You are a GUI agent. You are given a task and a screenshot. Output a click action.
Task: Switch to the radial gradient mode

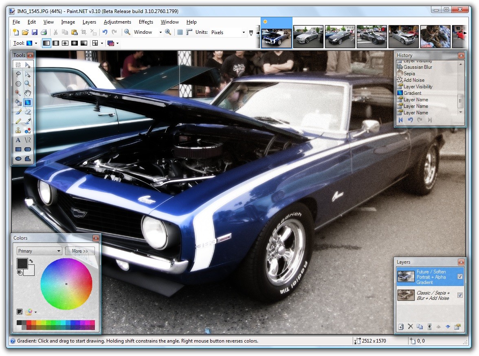coord(74,43)
